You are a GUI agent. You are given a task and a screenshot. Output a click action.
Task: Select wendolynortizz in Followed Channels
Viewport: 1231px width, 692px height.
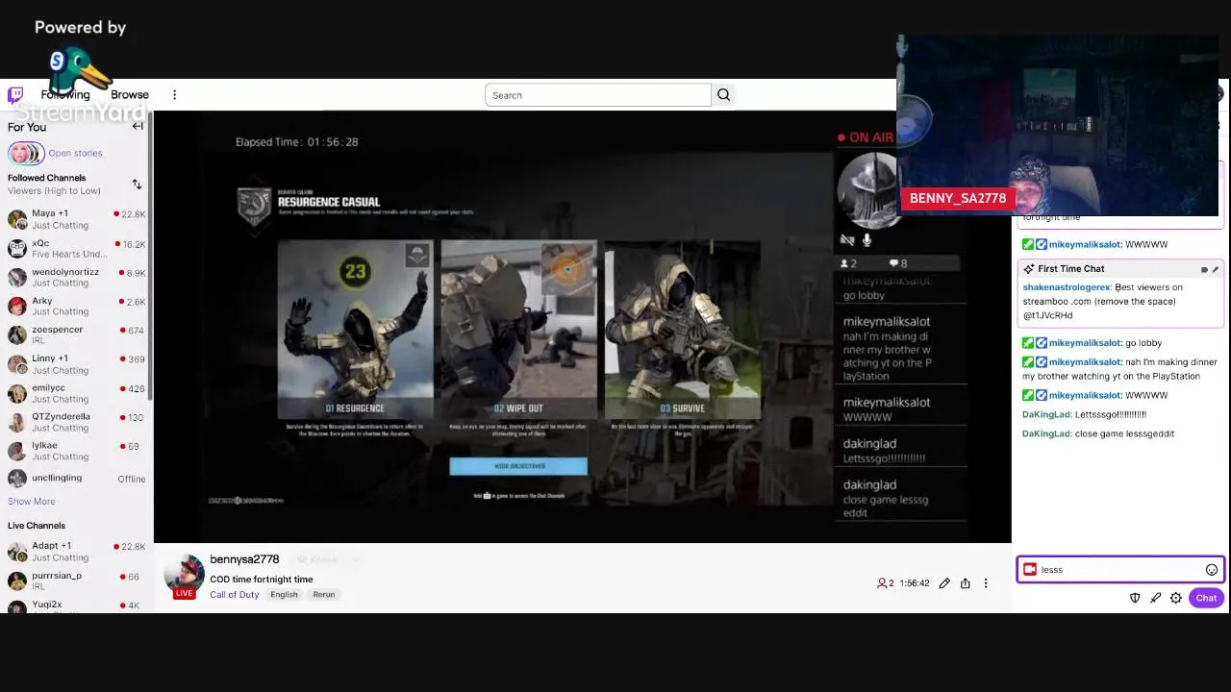click(76, 278)
